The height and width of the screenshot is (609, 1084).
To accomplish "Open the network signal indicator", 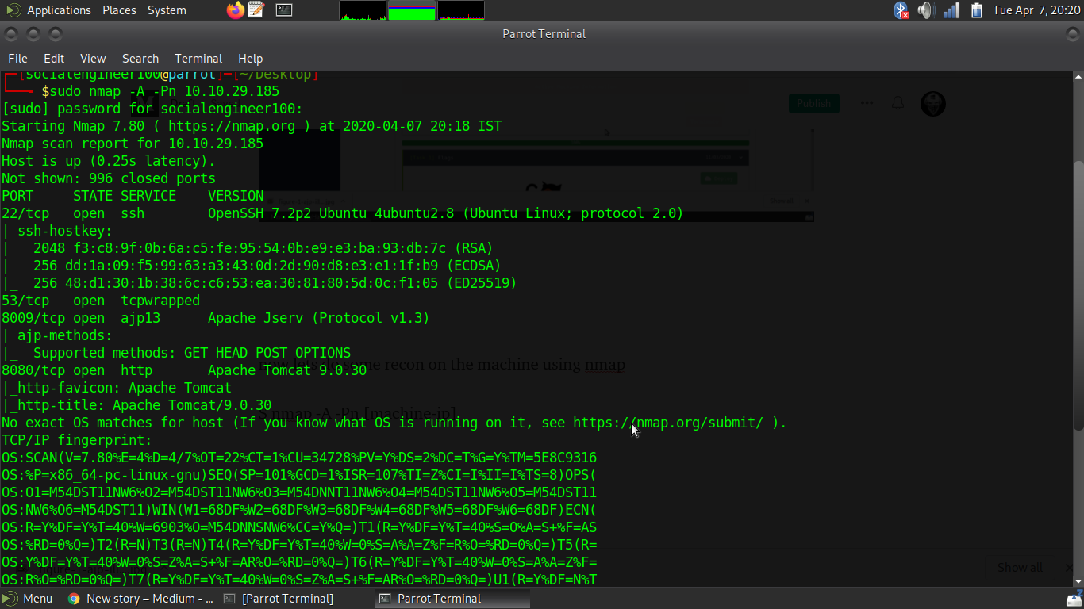I will coord(951,10).
